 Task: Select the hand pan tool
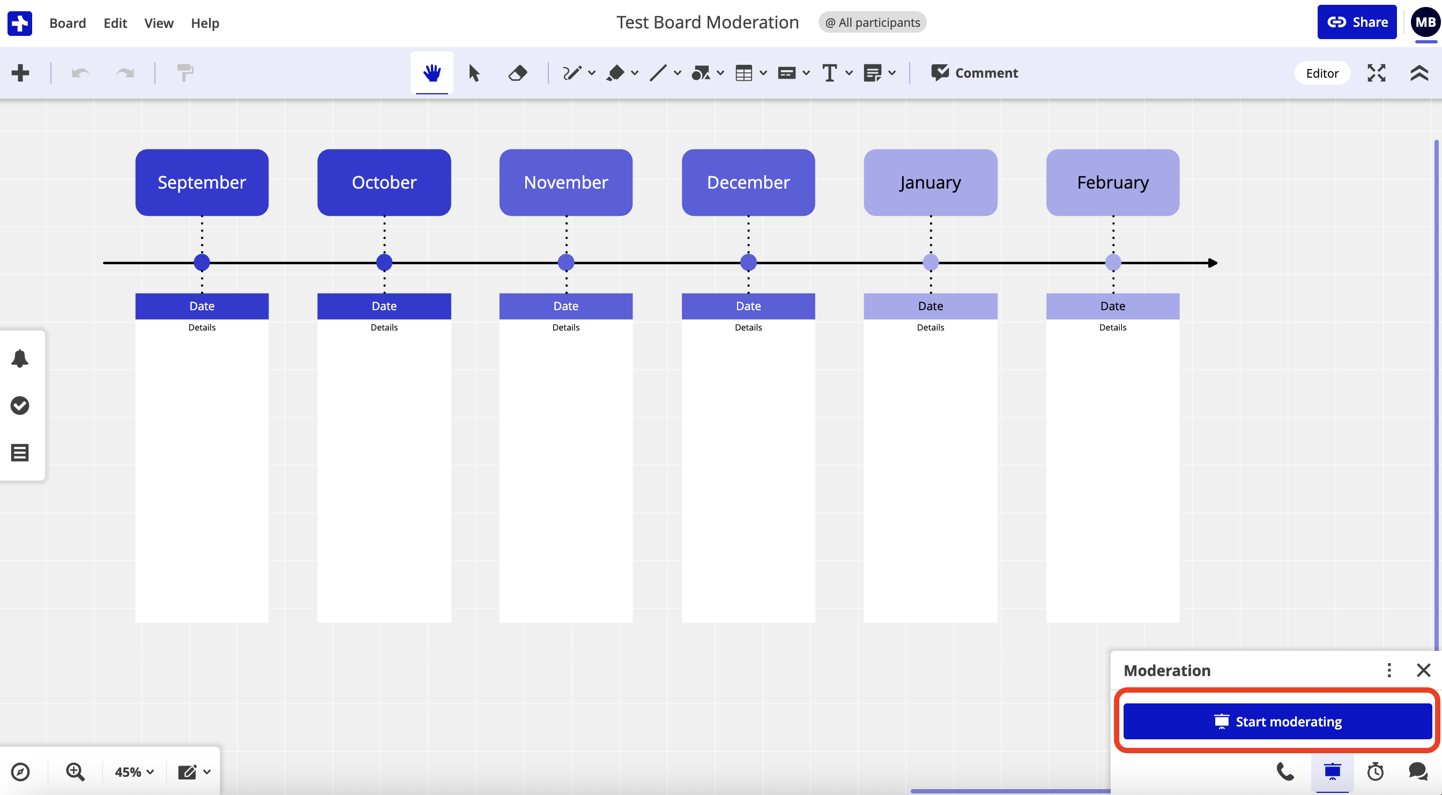(432, 73)
